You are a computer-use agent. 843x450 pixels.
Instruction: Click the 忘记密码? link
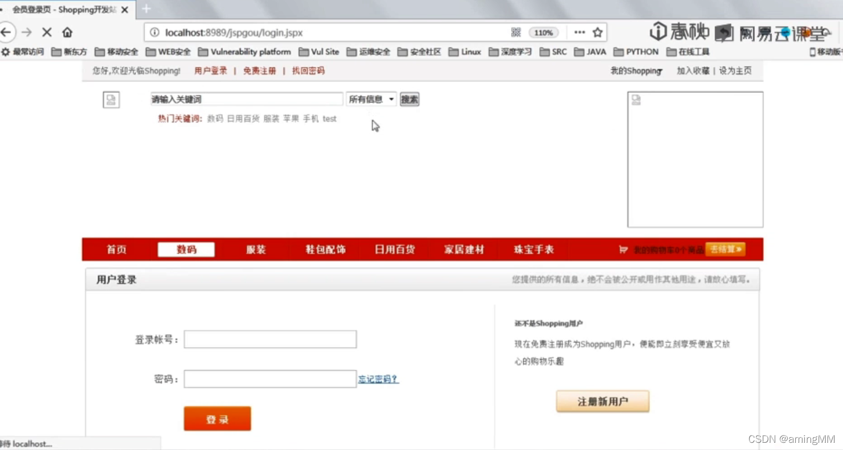click(x=378, y=379)
